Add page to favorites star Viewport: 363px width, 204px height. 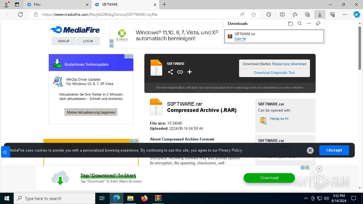pos(254,14)
